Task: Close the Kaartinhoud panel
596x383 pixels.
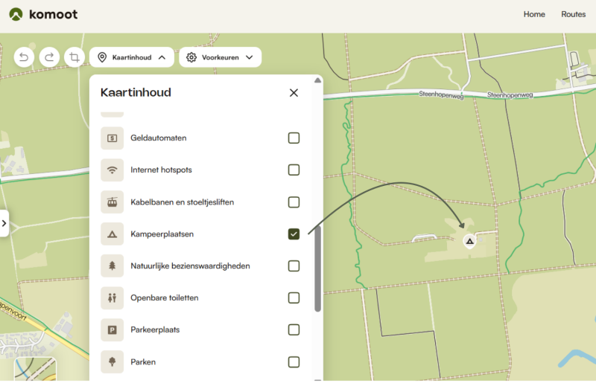Action: 294,93
